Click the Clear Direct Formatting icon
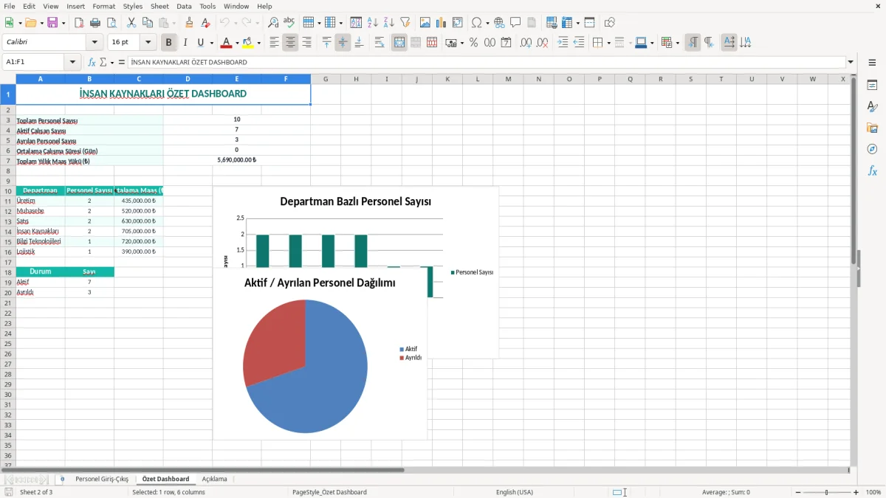Viewport: 886px width, 498px height. 205,23
